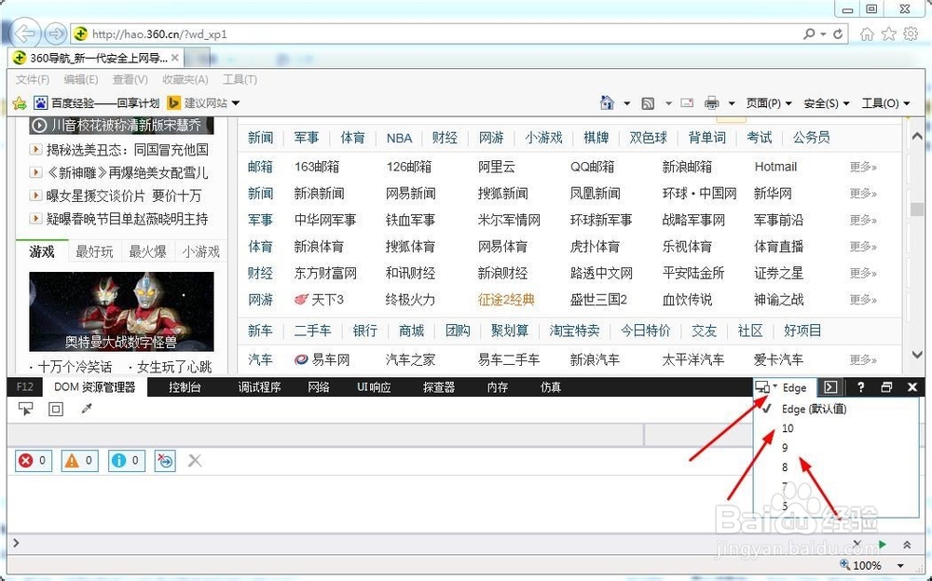This screenshot has height=581, width=932.
Task: Open the 收藏夹(A) menu
Action: 185,79
